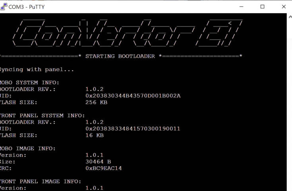The width and height of the screenshot is (292, 191).
Task: Click the FRONT PANEL IMAGE INFO heading
Action: pos(40,181)
